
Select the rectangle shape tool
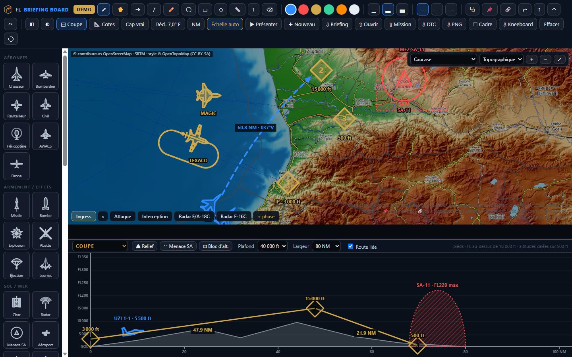(205, 10)
